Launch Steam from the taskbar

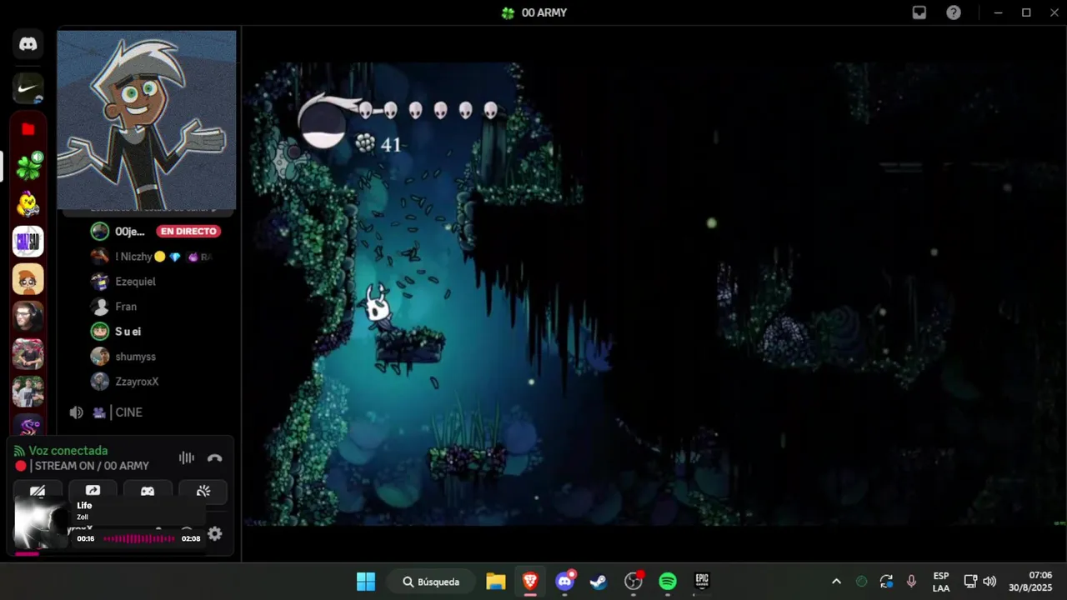click(x=599, y=582)
